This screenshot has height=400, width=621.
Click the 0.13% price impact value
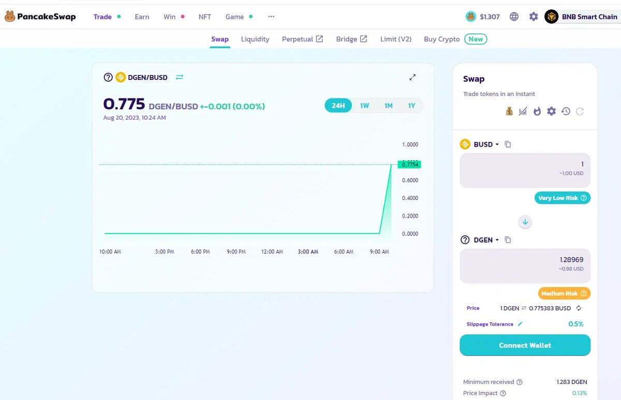click(x=580, y=393)
